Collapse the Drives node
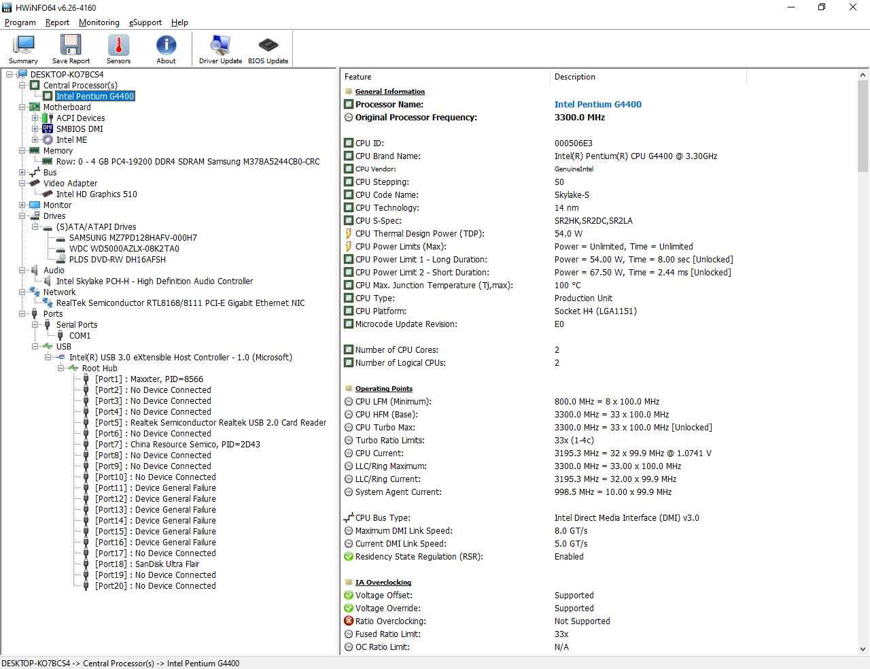The width and height of the screenshot is (870, 669). click(22, 216)
